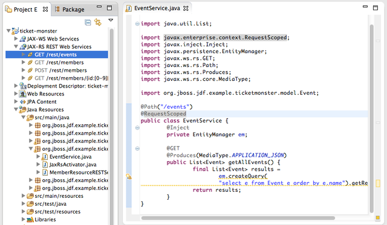Click the JPA Content icon
The image size is (387, 225).
[x=23, y=102]
